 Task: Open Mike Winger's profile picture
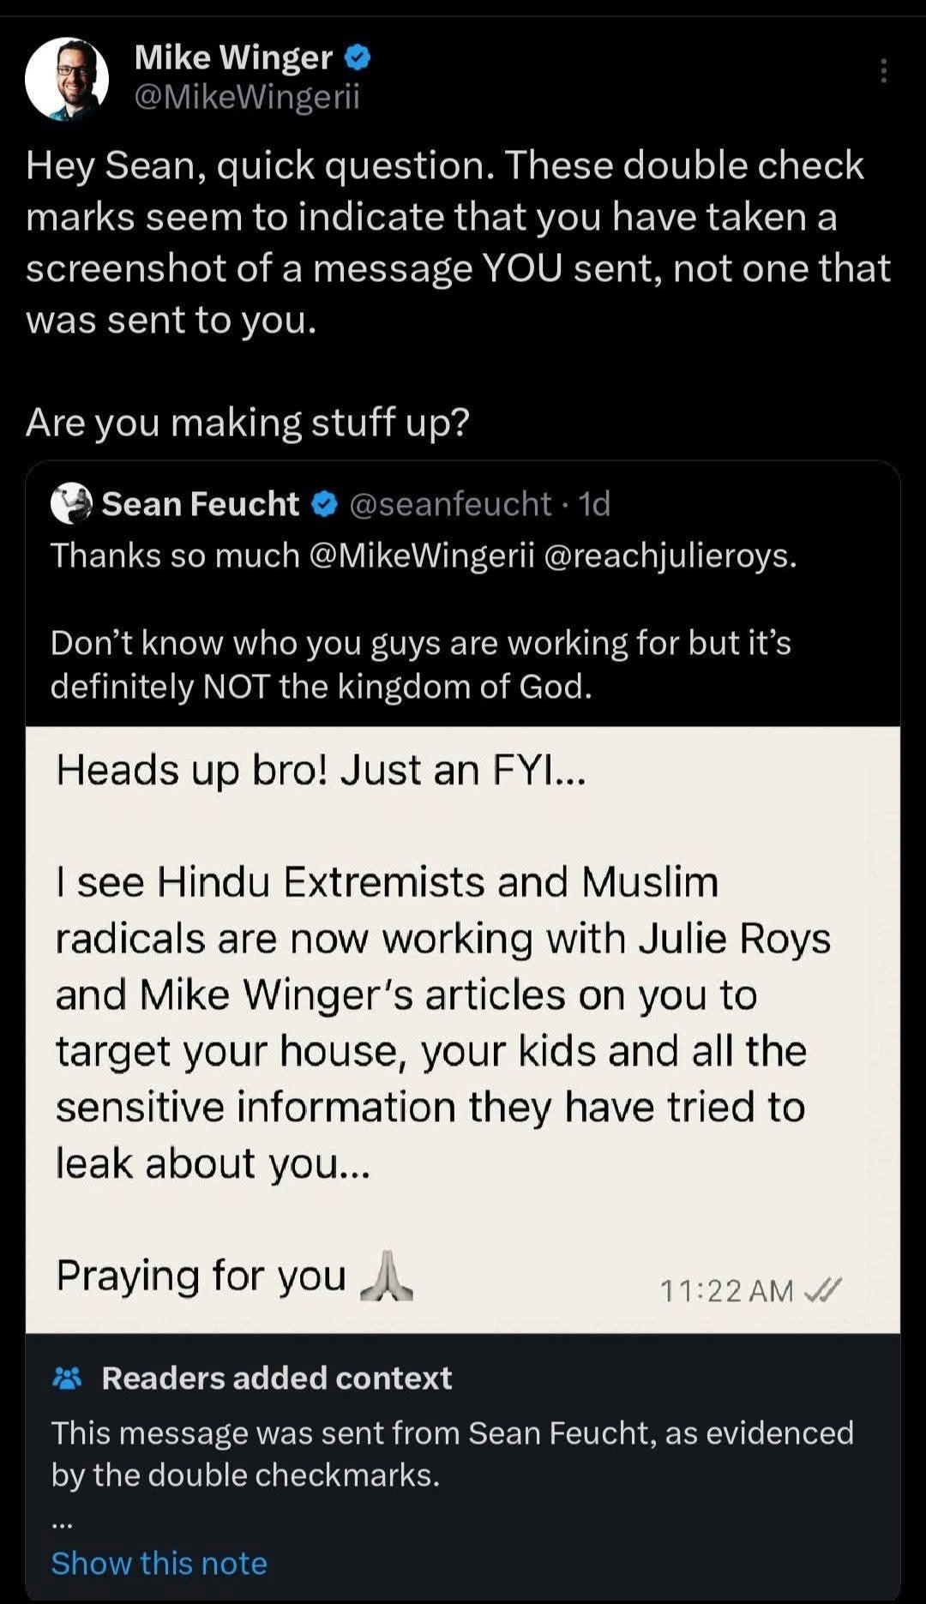[x=67, y=79]
